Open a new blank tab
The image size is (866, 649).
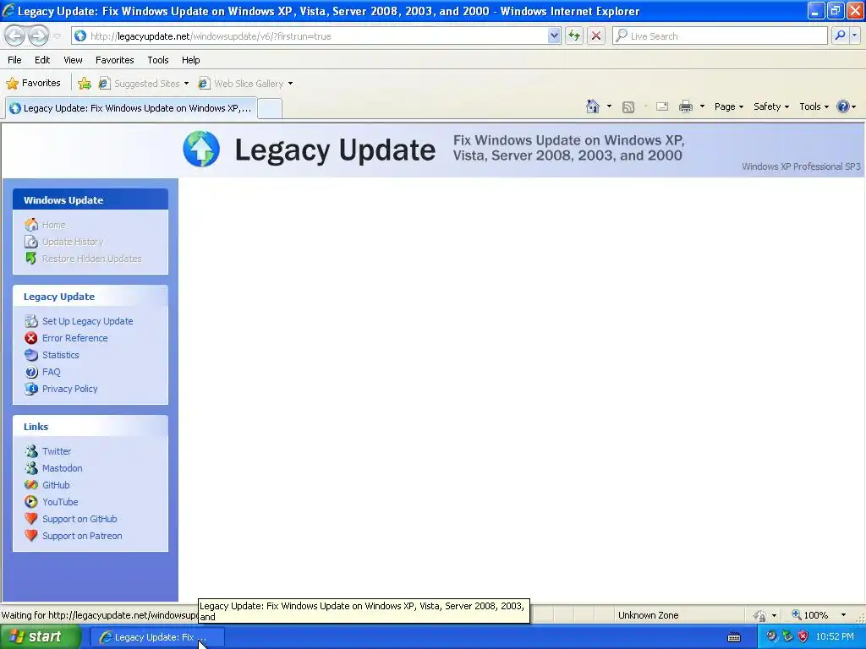coord(270,108)
